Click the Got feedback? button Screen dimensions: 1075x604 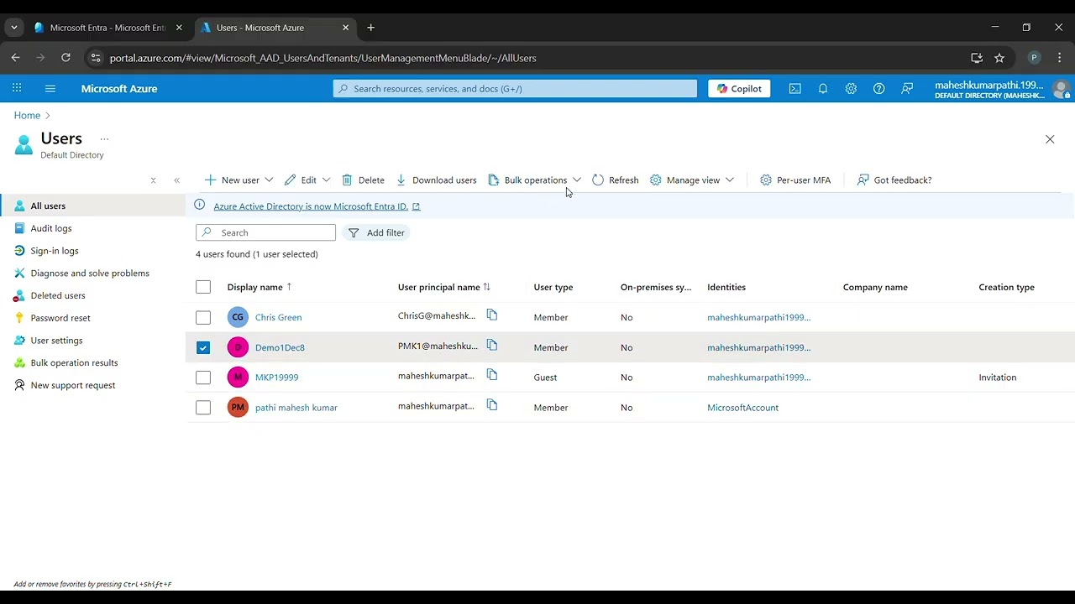point(894,180)
